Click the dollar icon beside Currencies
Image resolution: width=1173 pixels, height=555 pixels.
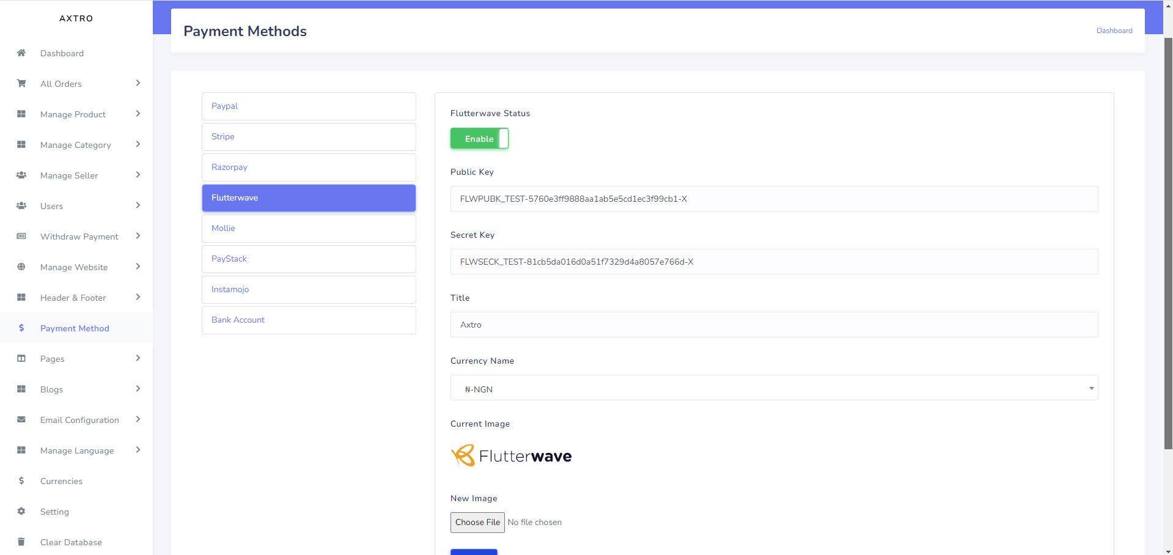click(21, 481)
